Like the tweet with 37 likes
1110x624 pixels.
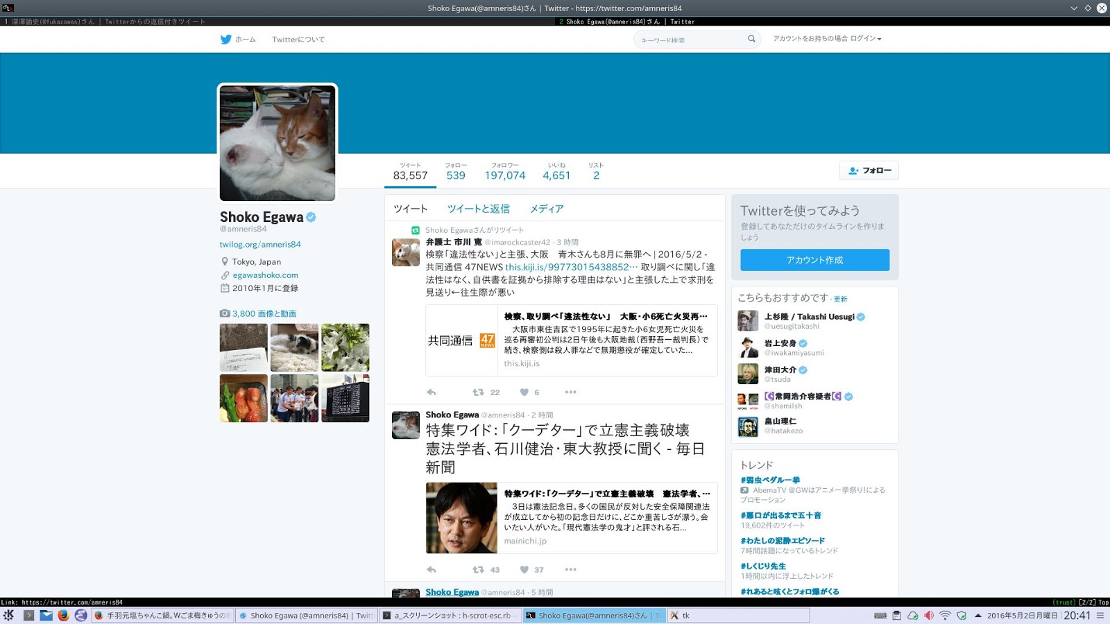point(524,570)
